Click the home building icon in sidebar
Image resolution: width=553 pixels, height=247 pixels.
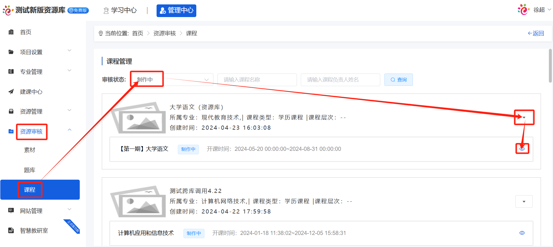coord(11,32)
